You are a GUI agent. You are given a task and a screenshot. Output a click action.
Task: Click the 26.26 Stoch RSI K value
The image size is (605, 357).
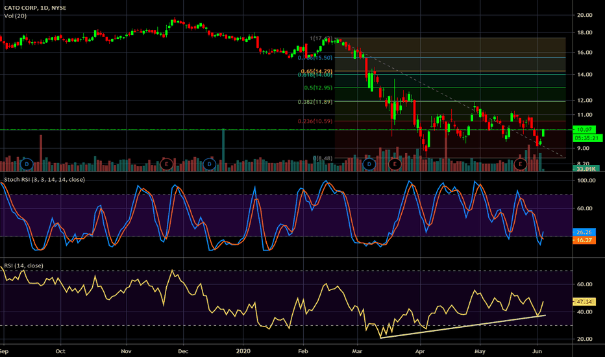pos(584,232)
